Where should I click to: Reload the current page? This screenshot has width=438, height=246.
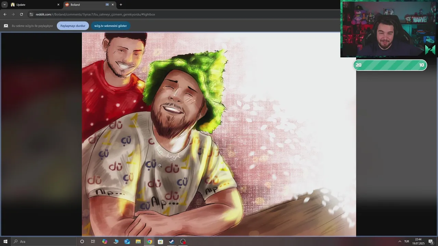[x=21, y=14]
